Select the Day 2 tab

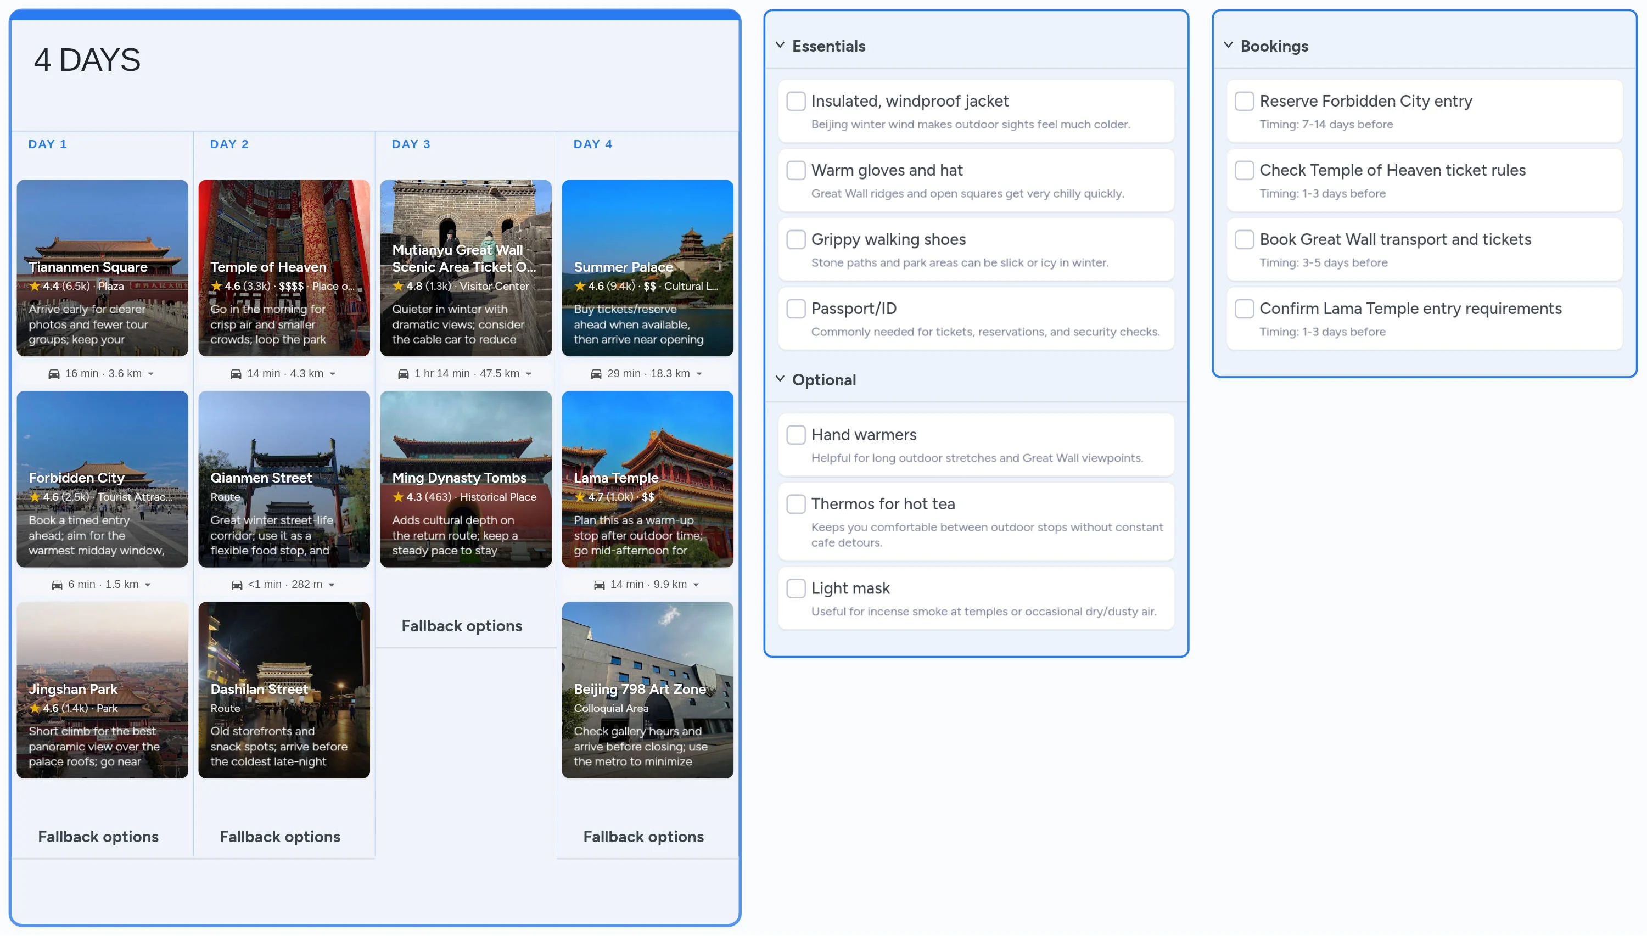pos(229,144)
